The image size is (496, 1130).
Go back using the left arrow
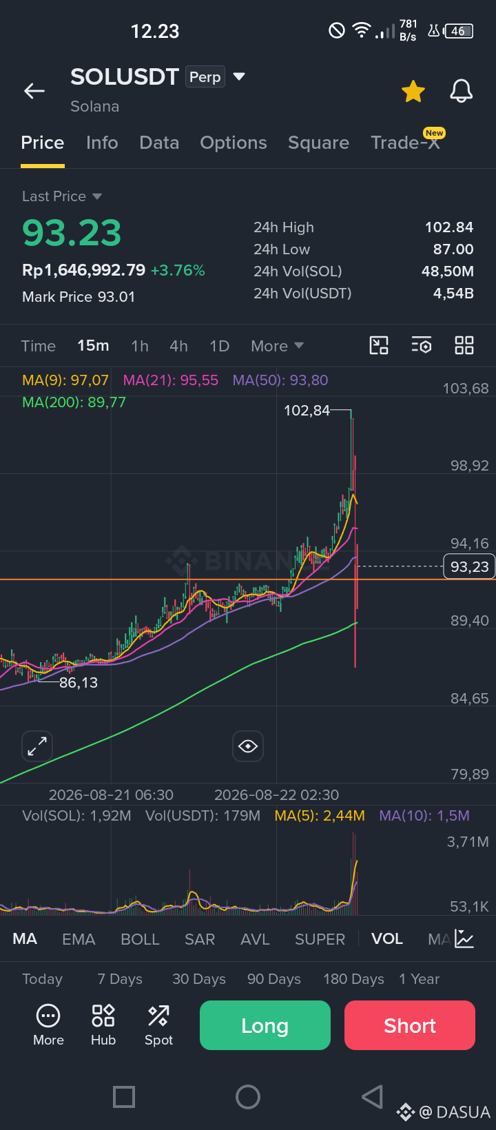[x=34, y=91]
